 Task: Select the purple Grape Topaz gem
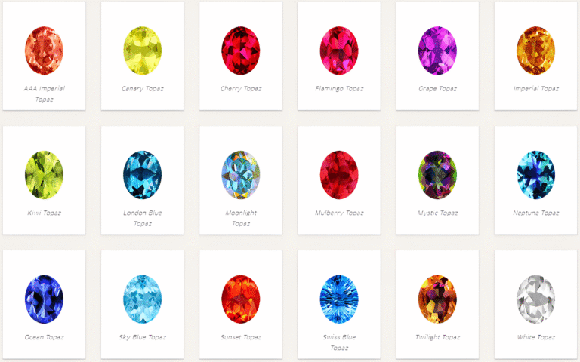point(437,51)
